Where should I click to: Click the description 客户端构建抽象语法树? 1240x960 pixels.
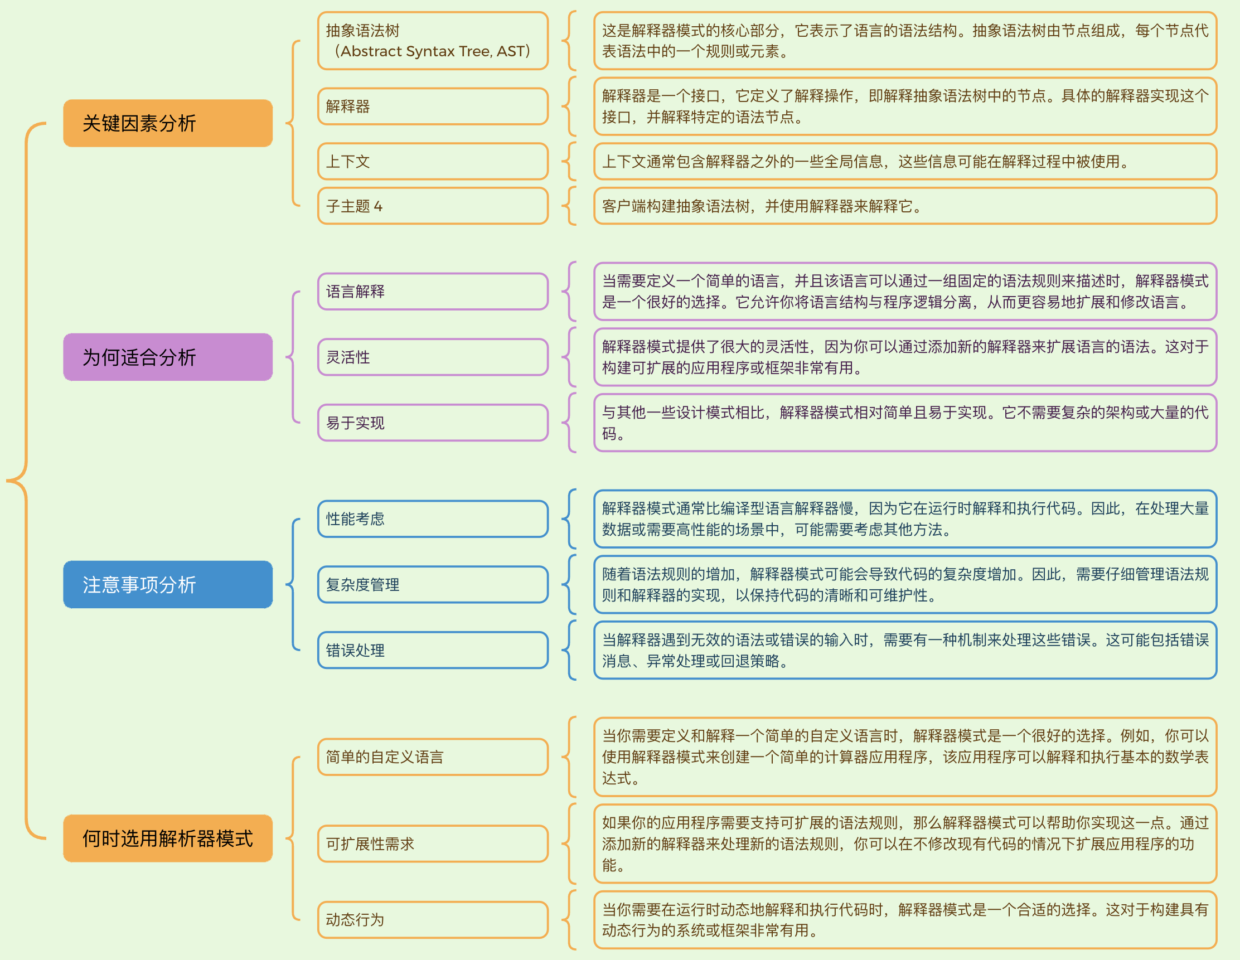click(x=905, y=206)
